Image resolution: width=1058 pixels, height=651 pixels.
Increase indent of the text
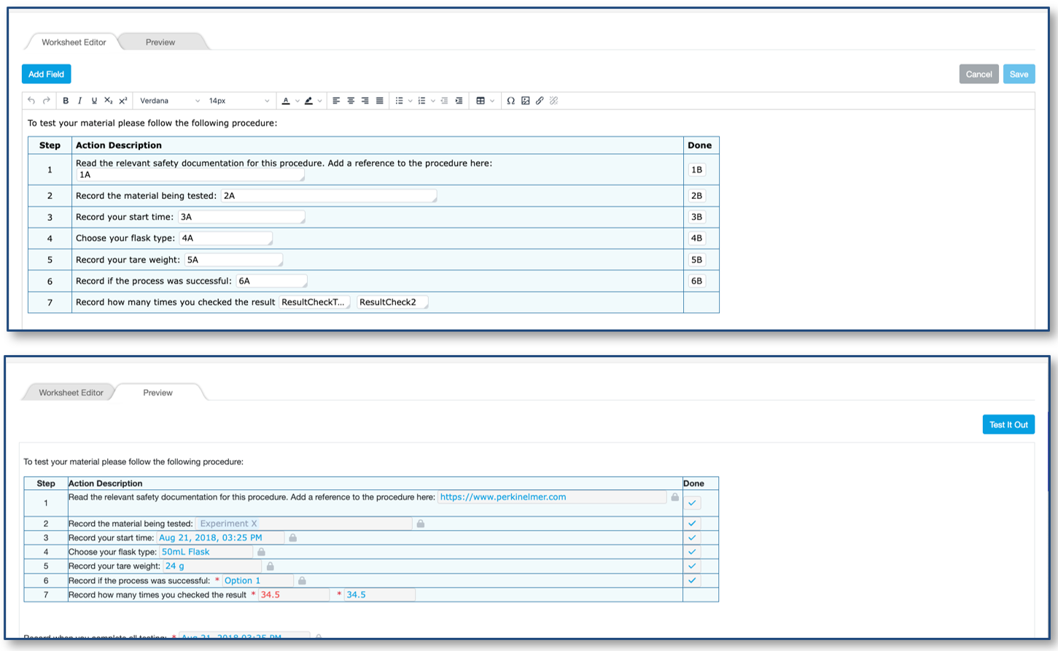[459, 101]
